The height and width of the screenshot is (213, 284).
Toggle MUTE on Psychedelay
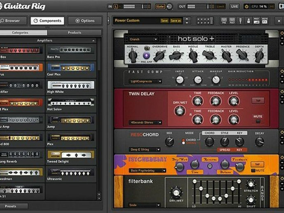tap(253, 171)
